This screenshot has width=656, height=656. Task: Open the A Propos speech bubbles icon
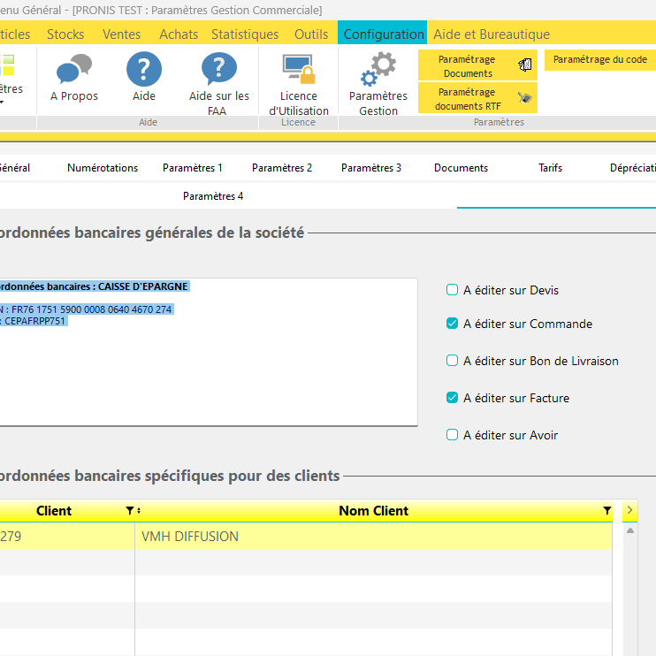click(74, 69)
